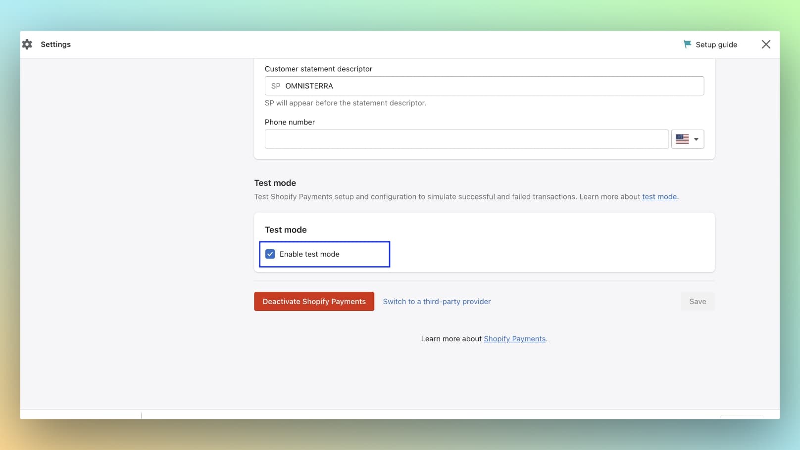Close the Settings window
Screen dimensions: 800x450
click(766, 45)
